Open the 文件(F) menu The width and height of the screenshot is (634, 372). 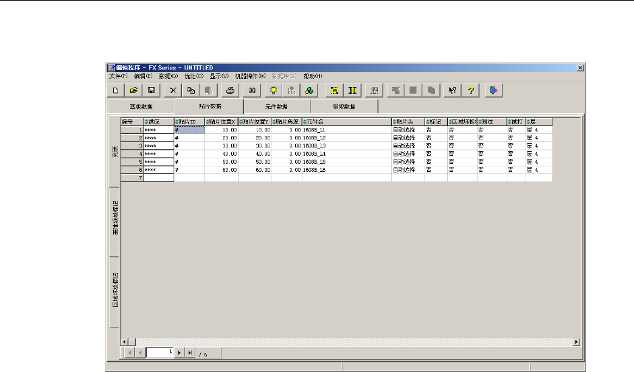[119, 76]
